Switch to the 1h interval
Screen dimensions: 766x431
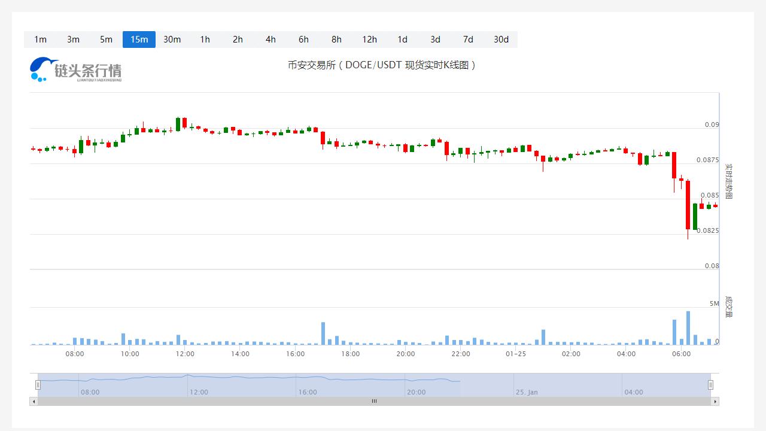tap(205, 40)
